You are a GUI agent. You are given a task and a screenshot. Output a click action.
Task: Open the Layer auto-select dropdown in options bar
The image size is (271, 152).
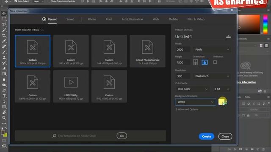[x=39, y=1]
